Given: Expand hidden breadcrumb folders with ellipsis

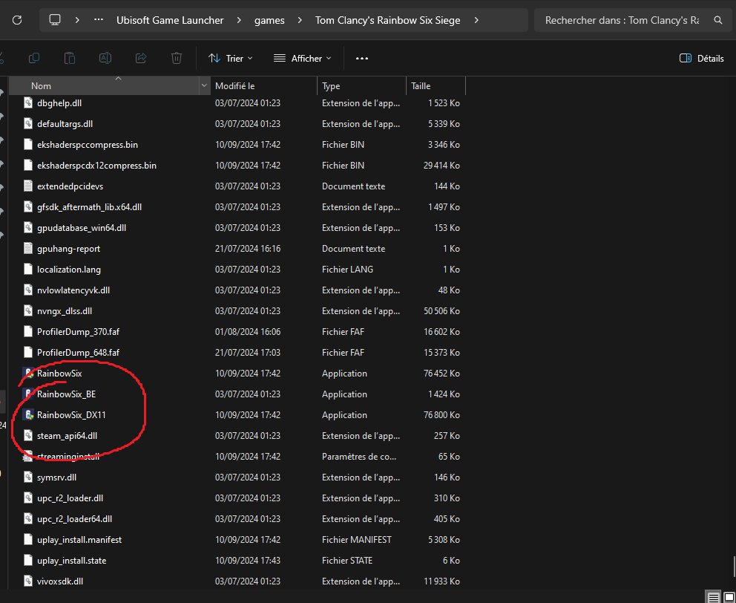Looking at the screenshot, I should tap(99, 20).
